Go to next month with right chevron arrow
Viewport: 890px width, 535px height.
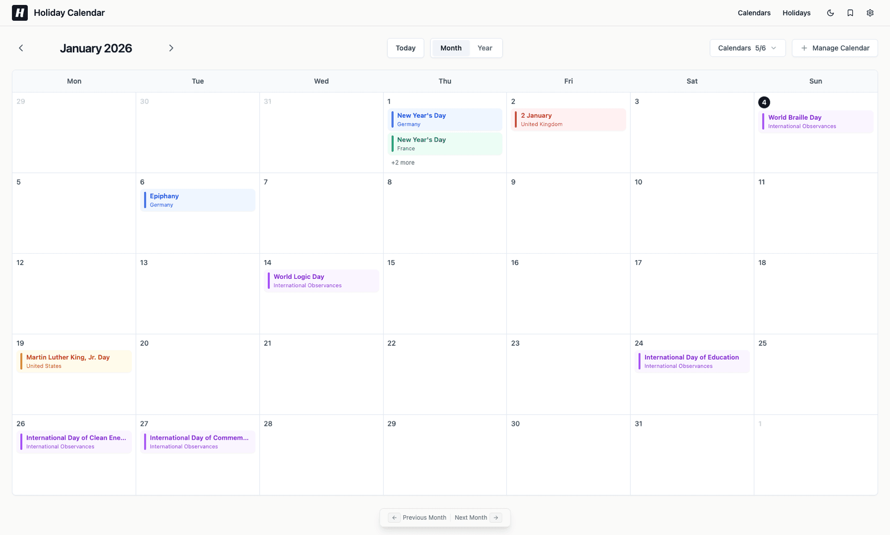pyautogui.click(x=171, y=48)
